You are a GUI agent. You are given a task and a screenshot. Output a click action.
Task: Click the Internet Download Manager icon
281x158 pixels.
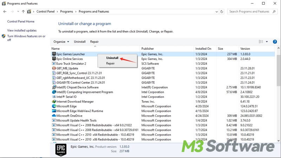(x=54, y=101)
